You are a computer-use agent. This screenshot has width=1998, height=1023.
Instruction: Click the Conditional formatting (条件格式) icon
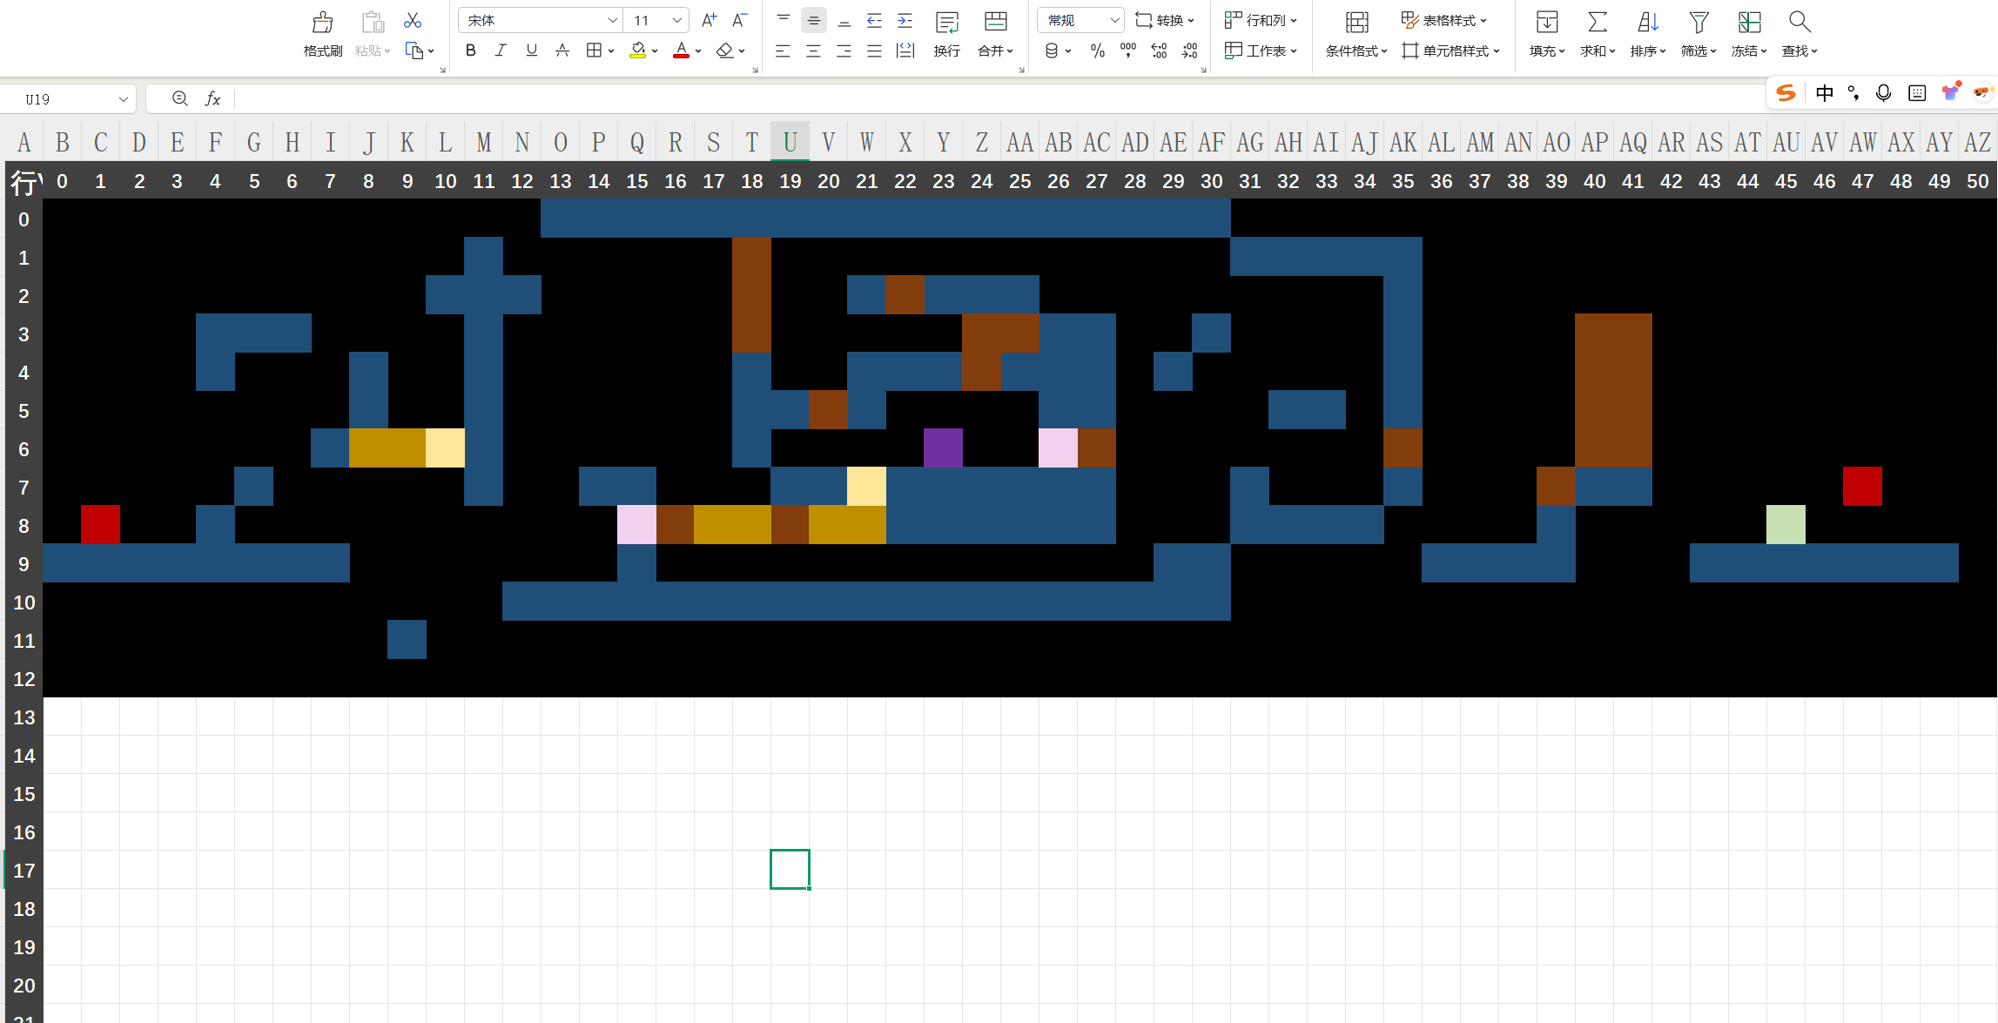click(x=1356, y=22)
